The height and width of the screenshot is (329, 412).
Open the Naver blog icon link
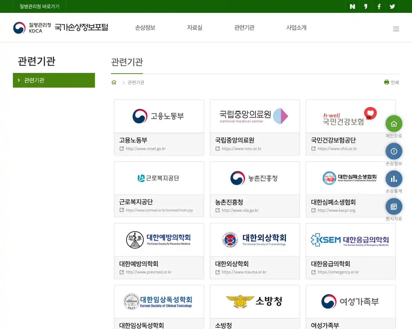click(x=352, y=6)
